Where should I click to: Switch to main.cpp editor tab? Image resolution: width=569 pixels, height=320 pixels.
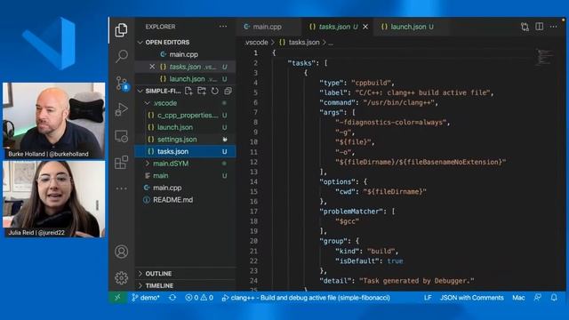(268, 27)
